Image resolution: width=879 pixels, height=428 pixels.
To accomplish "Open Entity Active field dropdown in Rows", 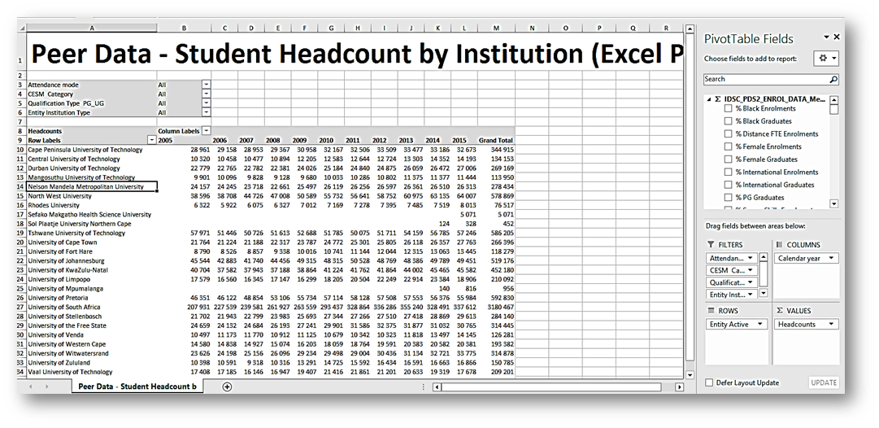I will (x=760, y=324).
